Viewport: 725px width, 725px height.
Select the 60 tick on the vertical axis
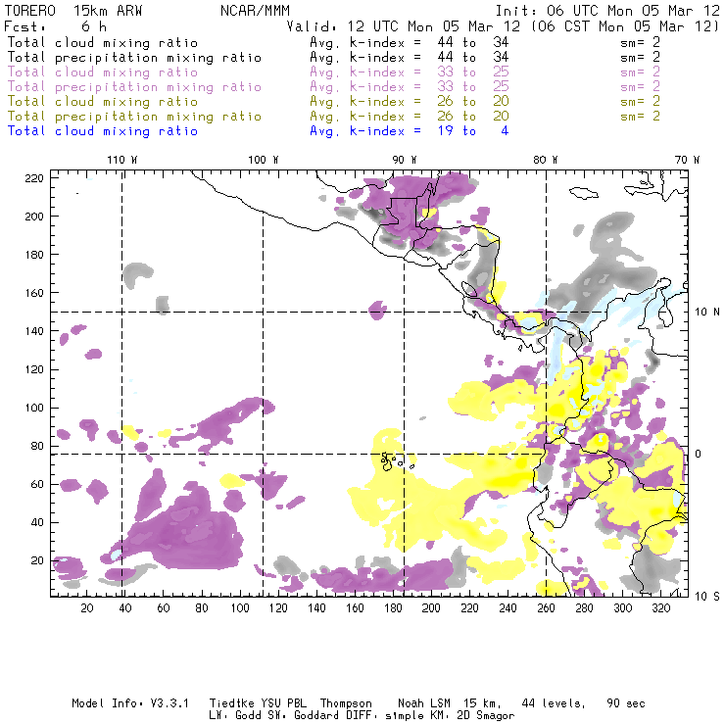click(37, 484)
